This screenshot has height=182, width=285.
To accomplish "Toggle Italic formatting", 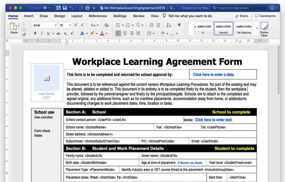I will click(x=42, y=33).
